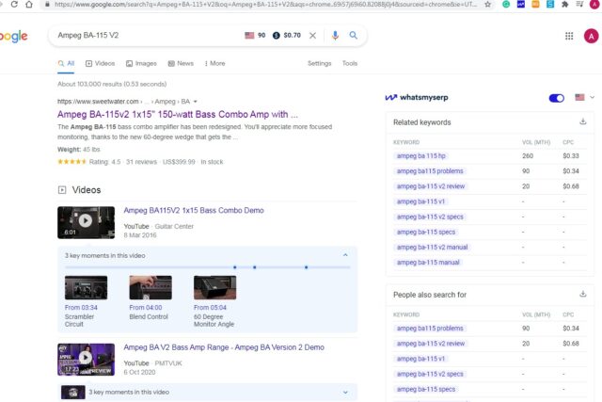The height and width of the screenshot is (402, 602).
Task: Toggle the whatsmyserp switch off
Action: pos(556,98)
